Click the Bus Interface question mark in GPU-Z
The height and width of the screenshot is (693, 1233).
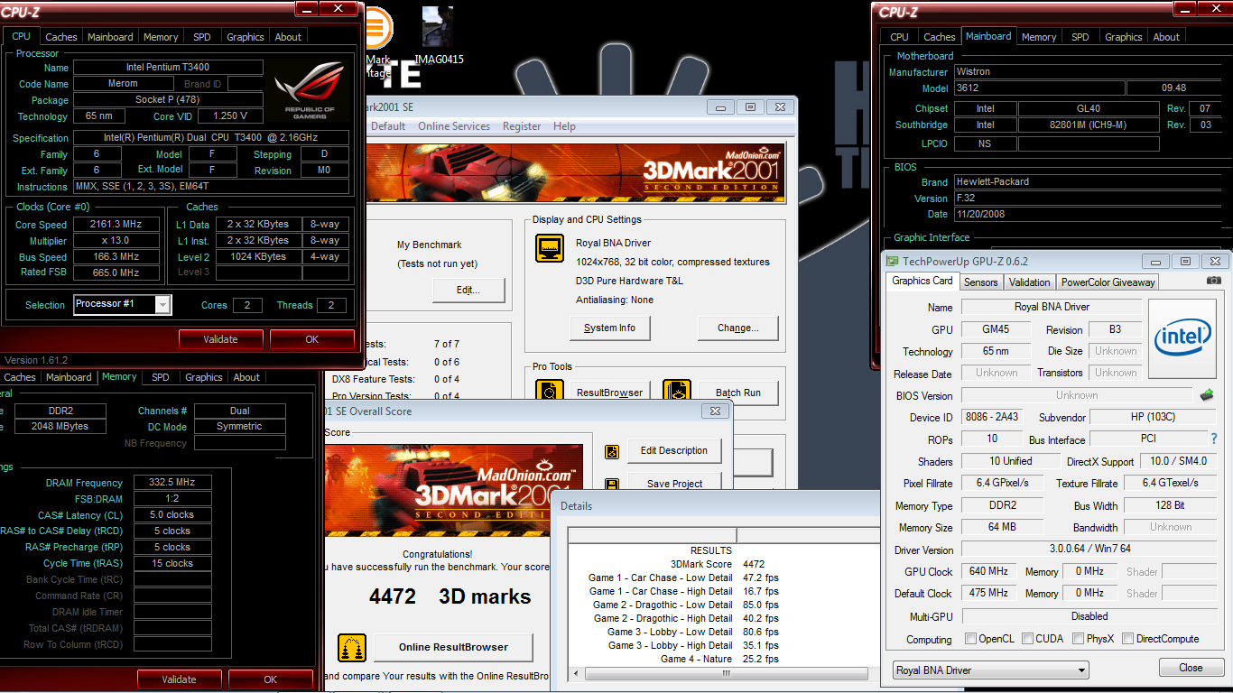[1214, 439]
